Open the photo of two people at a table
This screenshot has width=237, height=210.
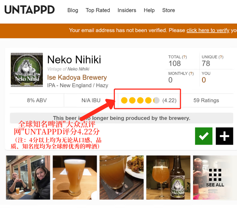[28, 178]
